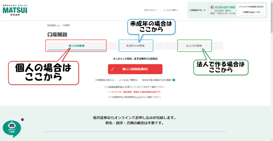Open the AIチャットに質問 robot icon
Viewport: 273px width, 141px height.
(12, 129)
